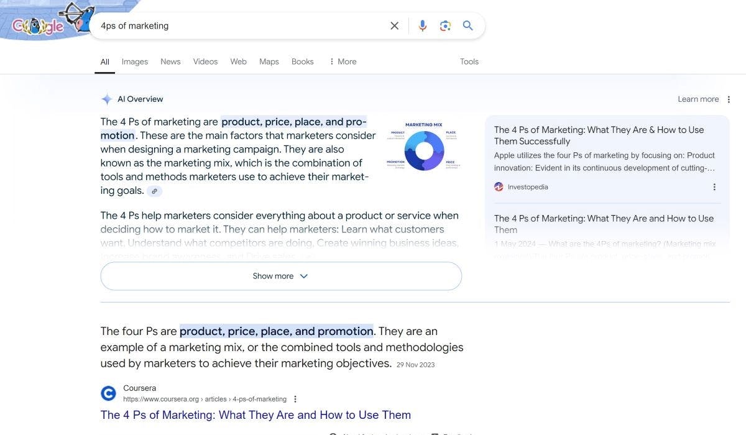Open Investopedia source three-dot menu

click(x=714, y=187)
